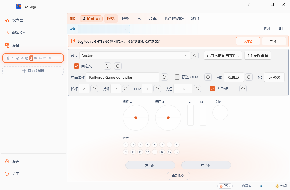Reset the 扳机 trigger count
This screenshot has height=190, width=290.
point(126,89)
